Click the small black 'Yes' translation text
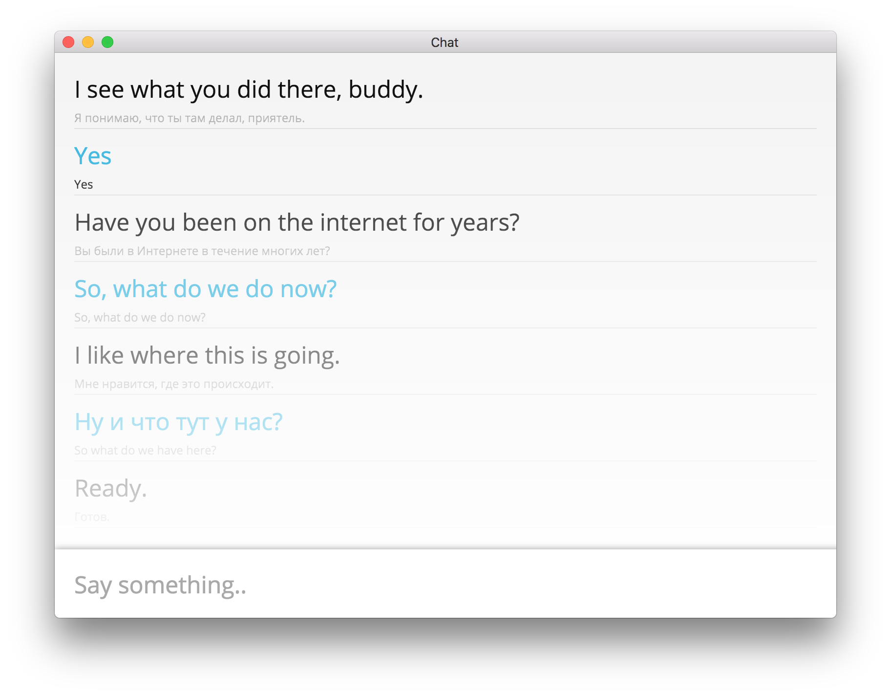This screenshot has width=891, height=696. [84, 185]
